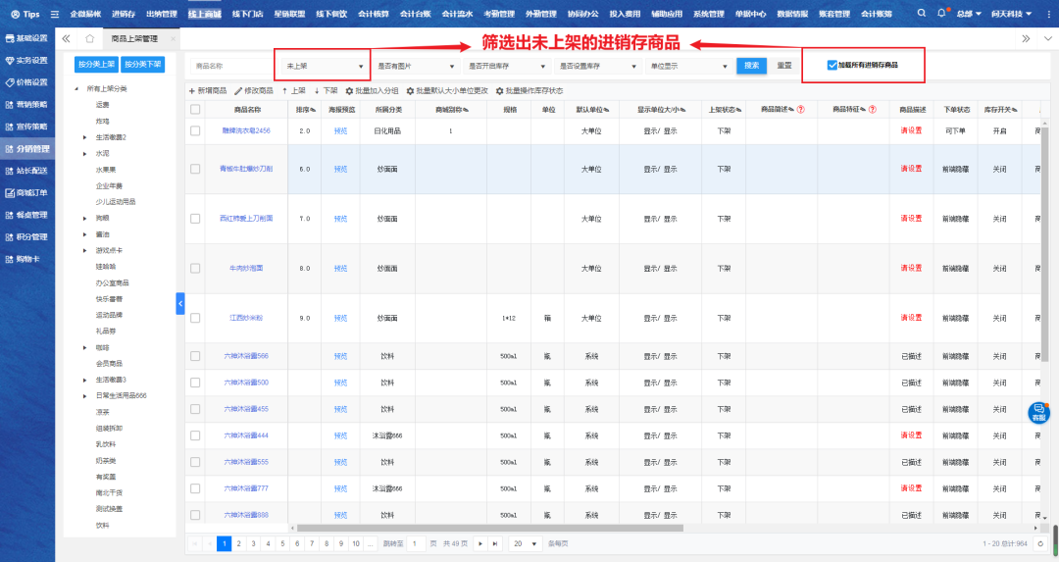
Task: Tick the checkbox for 雕牌洗衣皂2456 row
Action: click(195, 130)
